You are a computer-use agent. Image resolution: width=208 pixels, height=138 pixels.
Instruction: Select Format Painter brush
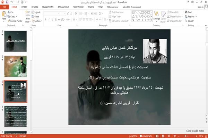pyautogui.click(x=15, y=21)
